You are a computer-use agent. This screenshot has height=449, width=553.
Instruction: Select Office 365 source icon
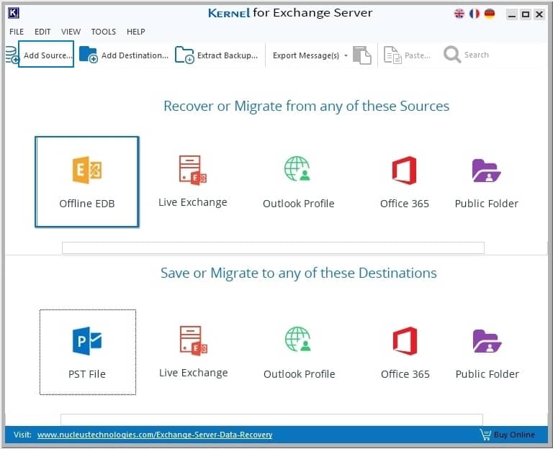[x=404, y=171]
